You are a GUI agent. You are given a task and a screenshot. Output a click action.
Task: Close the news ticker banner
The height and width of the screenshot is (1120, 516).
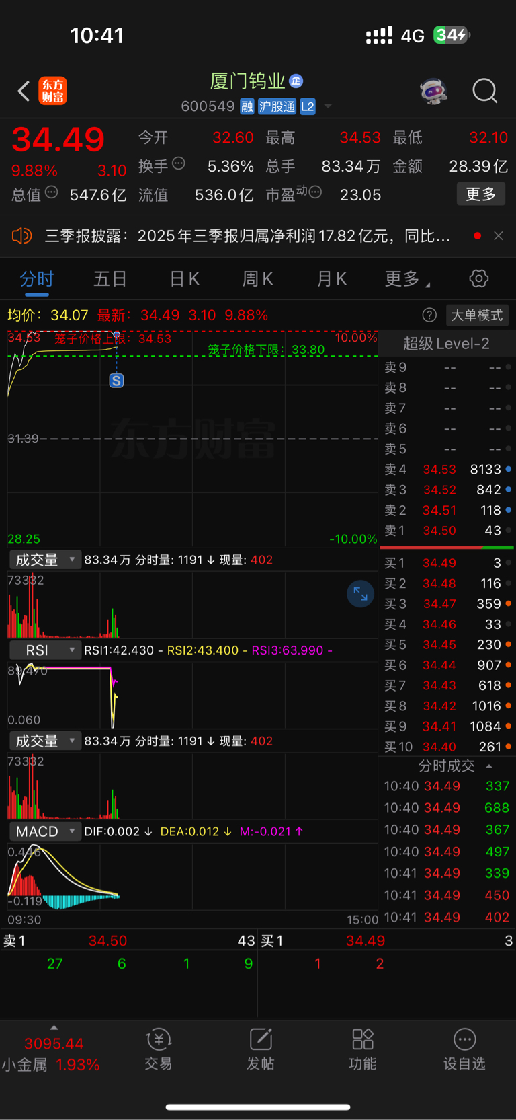[499, 236]
